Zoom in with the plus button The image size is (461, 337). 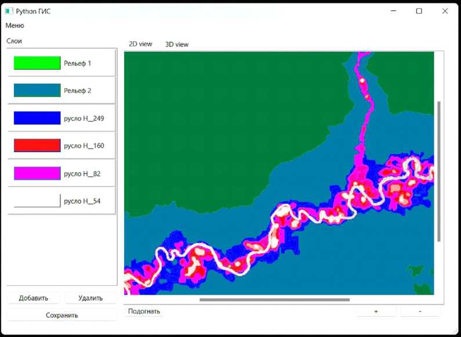376,311
